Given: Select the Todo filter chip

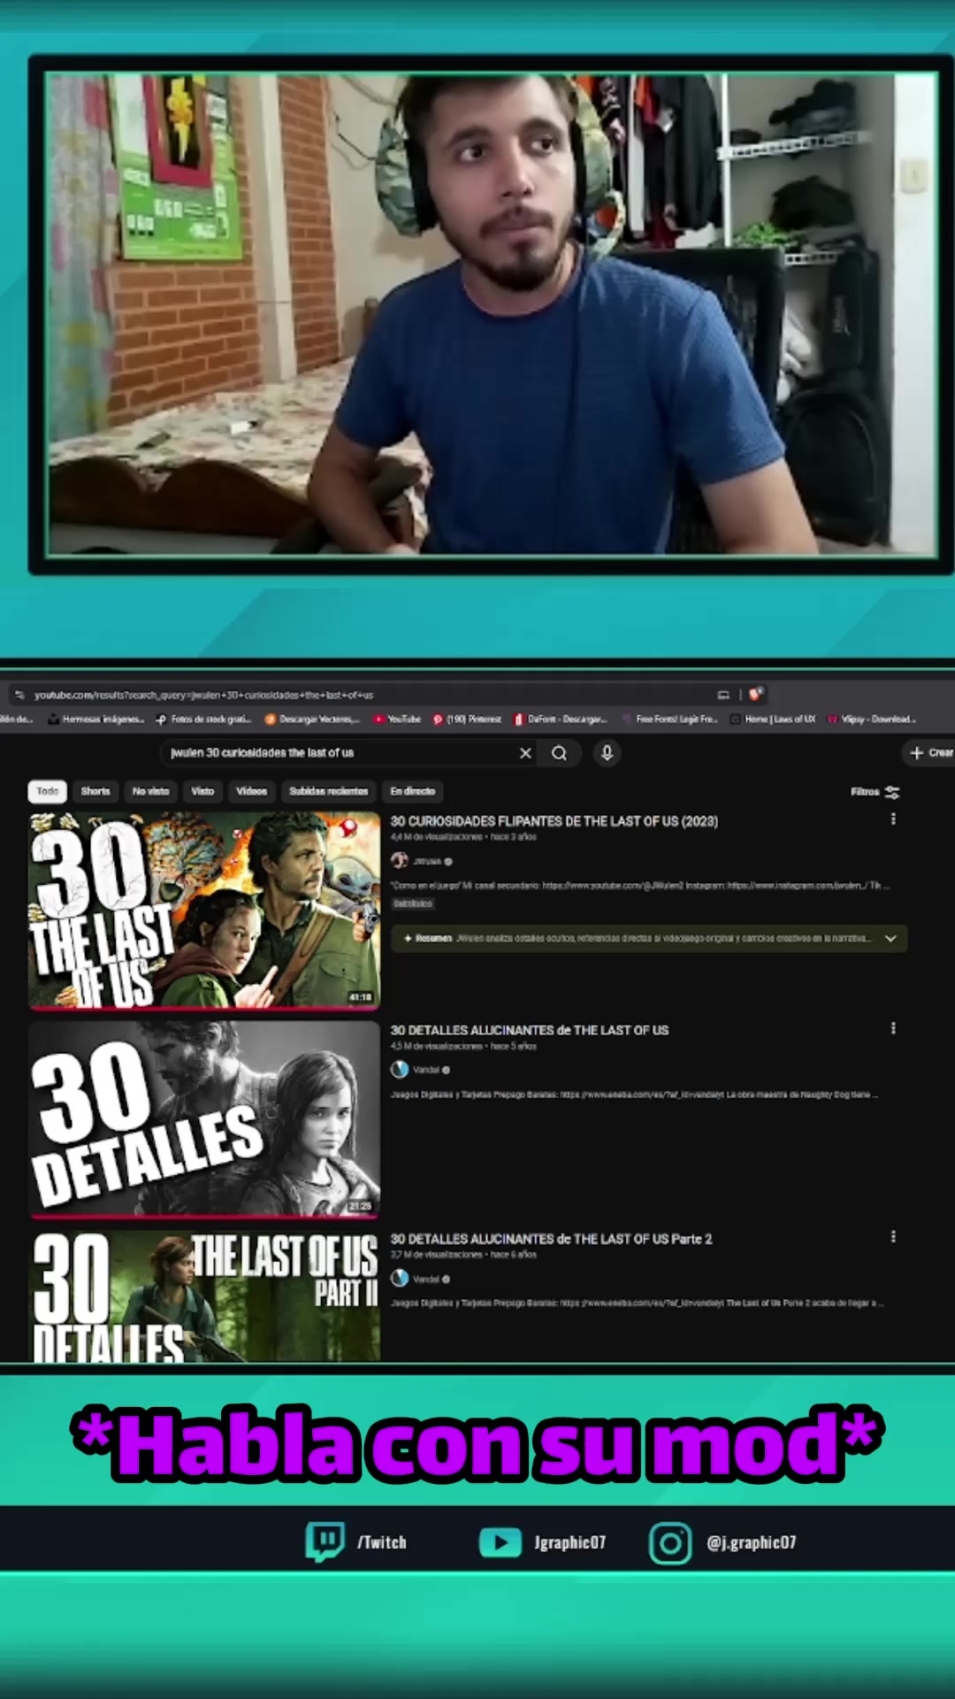Looking at the screenshot, I should point(48,791).
